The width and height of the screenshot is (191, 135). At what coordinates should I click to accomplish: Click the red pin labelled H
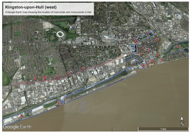coord(83,68)
